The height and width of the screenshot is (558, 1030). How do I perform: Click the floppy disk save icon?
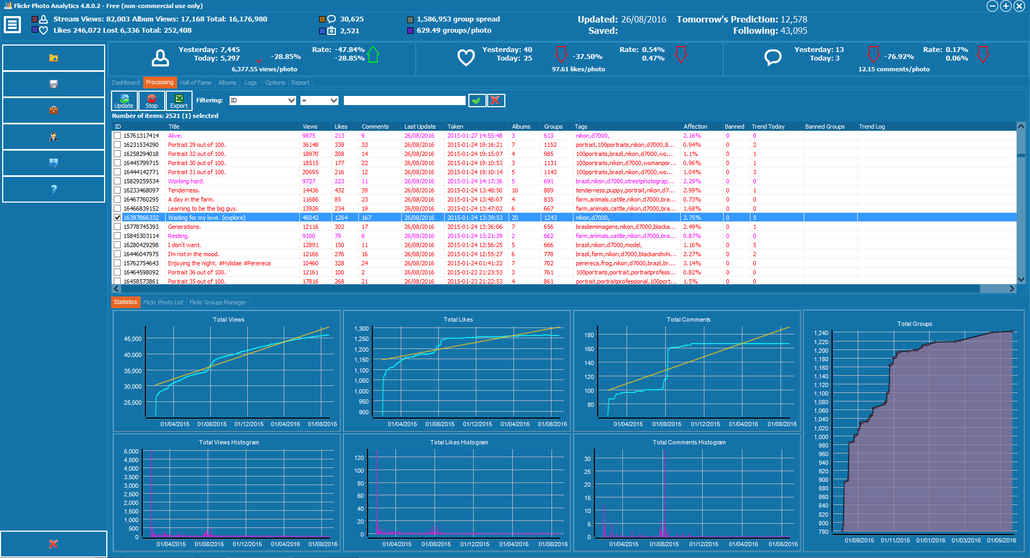point(54,84)
